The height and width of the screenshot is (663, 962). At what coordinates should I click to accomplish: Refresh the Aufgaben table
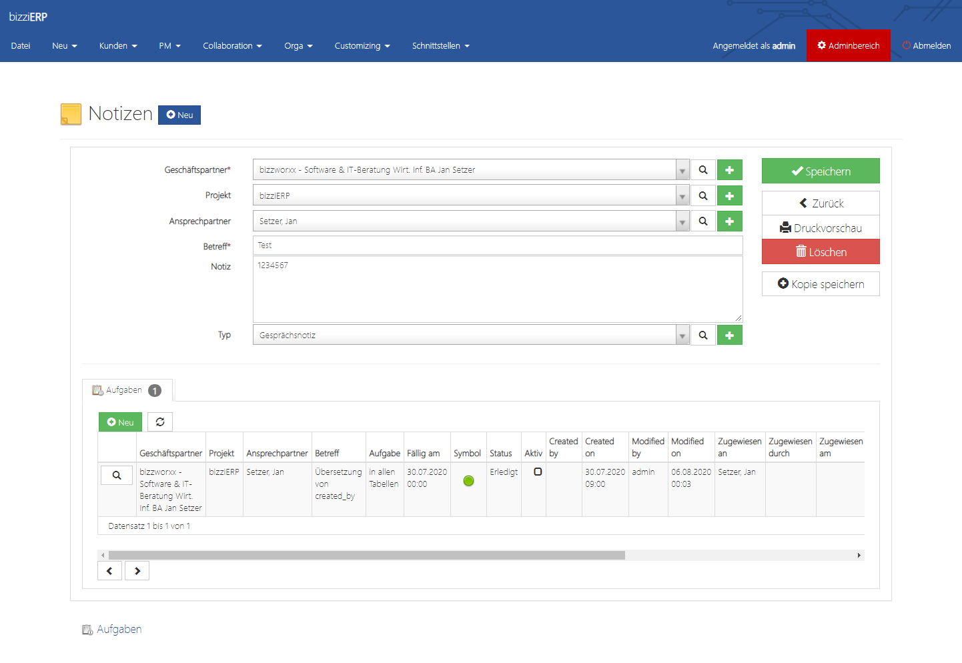(x=160, y=422)
